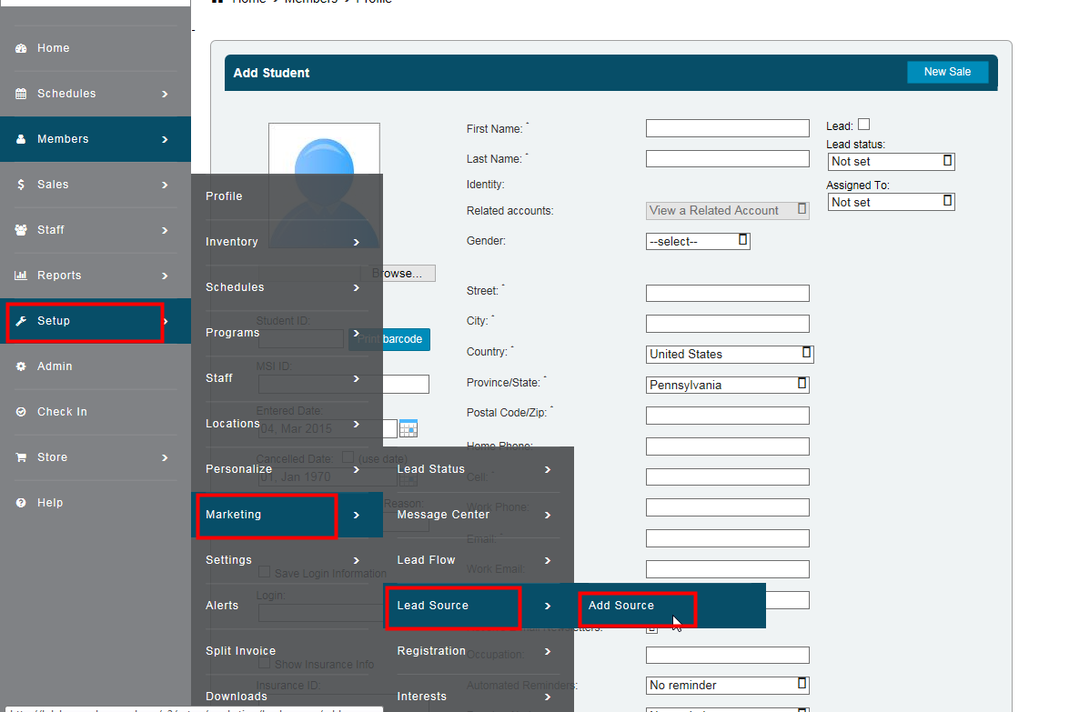
Task: Click the Home dashboard icon in sidebar
Action: click(x=21, y=48)
